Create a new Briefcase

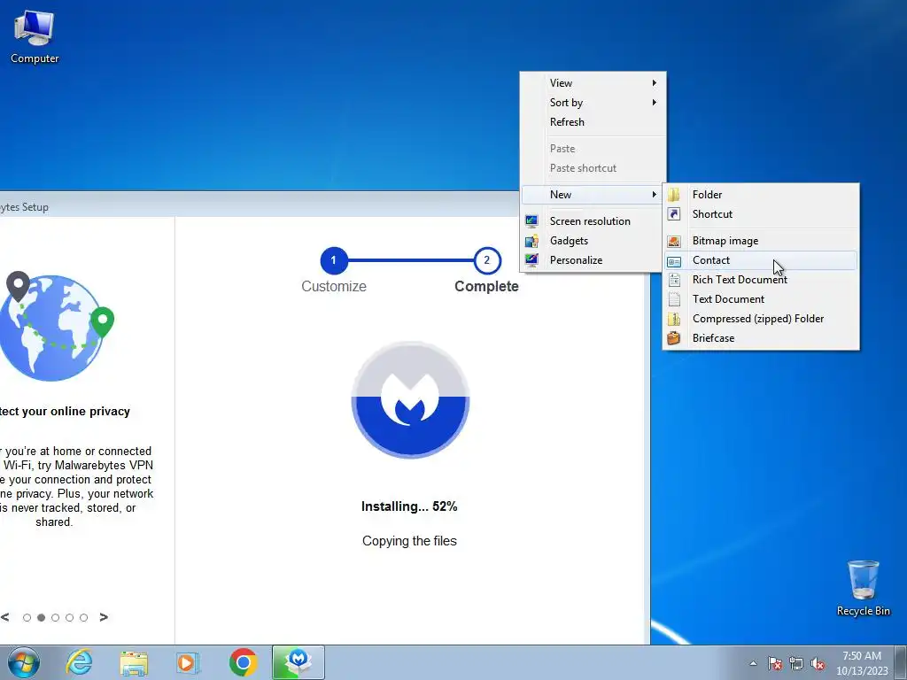point(761,338)
